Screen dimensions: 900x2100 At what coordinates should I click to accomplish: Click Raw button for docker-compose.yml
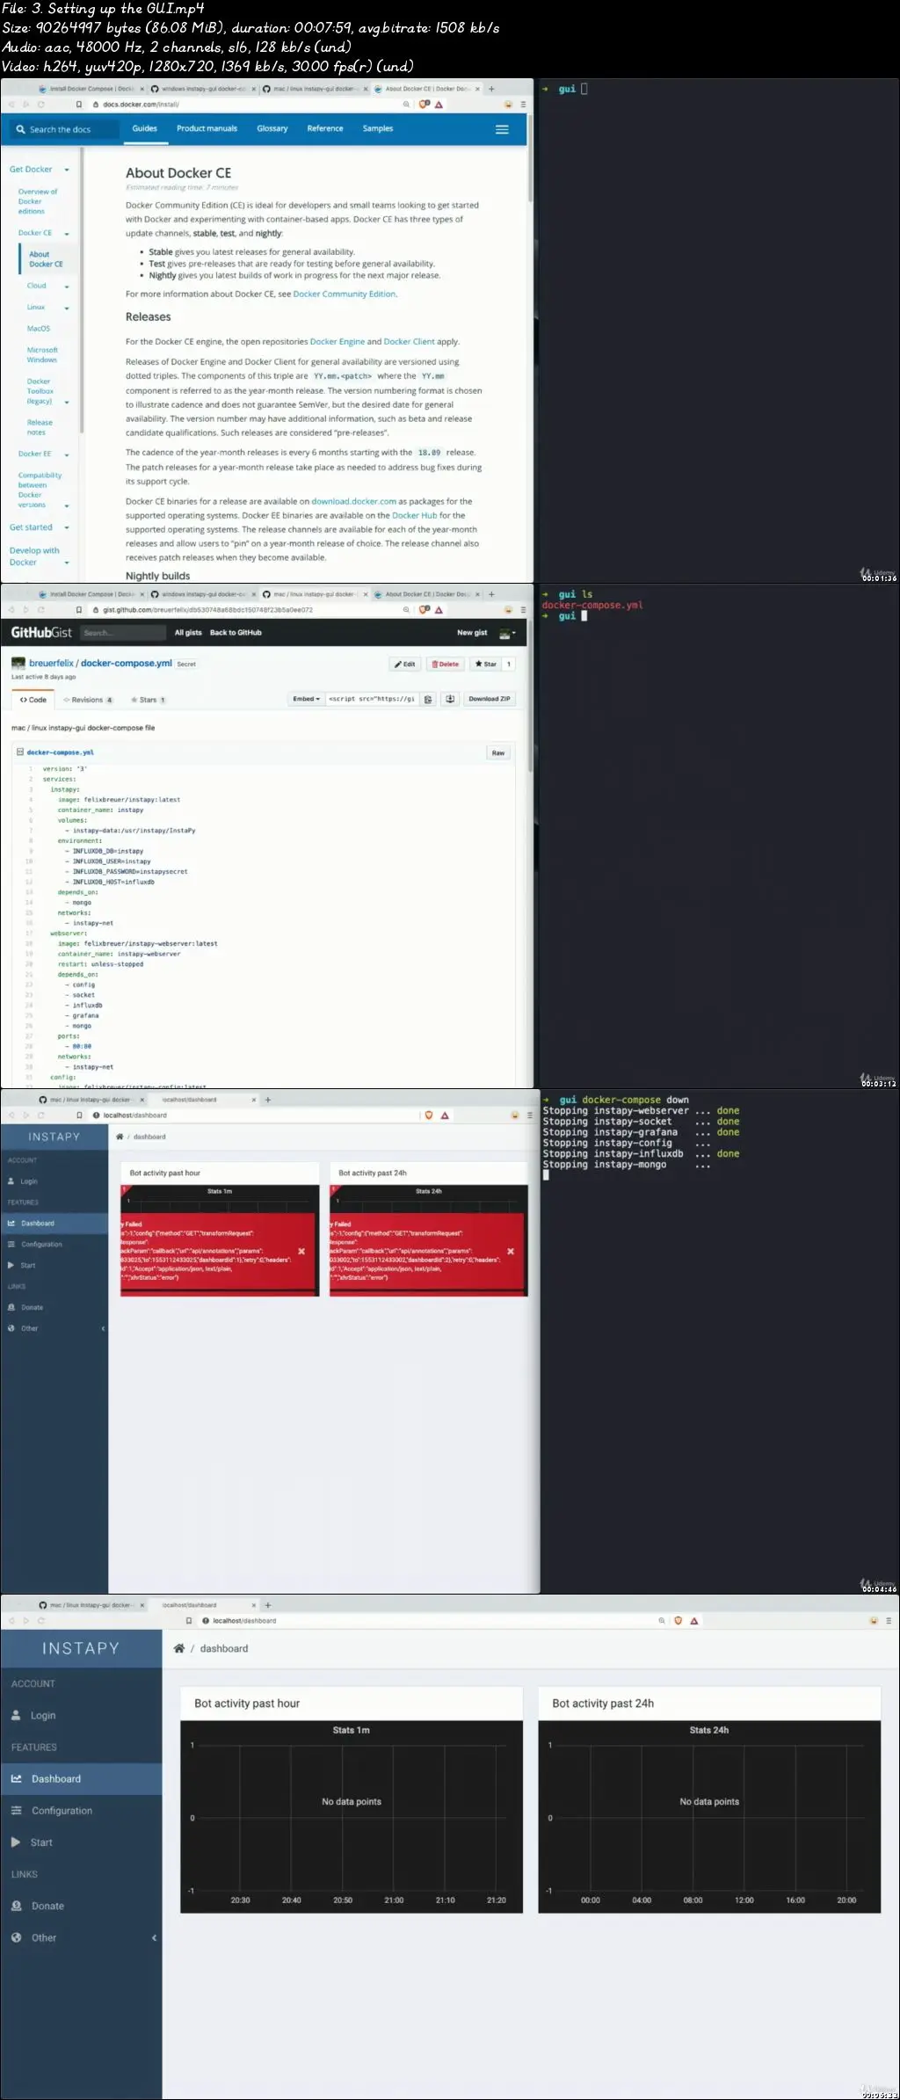pyautogui.click(x=498, y=753)
